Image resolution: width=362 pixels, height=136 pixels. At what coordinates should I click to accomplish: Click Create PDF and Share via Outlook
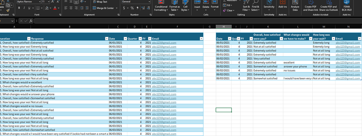click(x=329, y=5)
